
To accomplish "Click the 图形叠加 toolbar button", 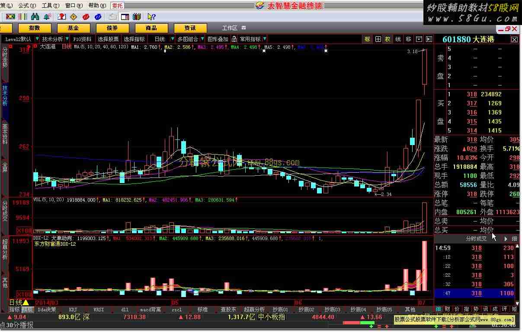I will [x=218, y=39].
